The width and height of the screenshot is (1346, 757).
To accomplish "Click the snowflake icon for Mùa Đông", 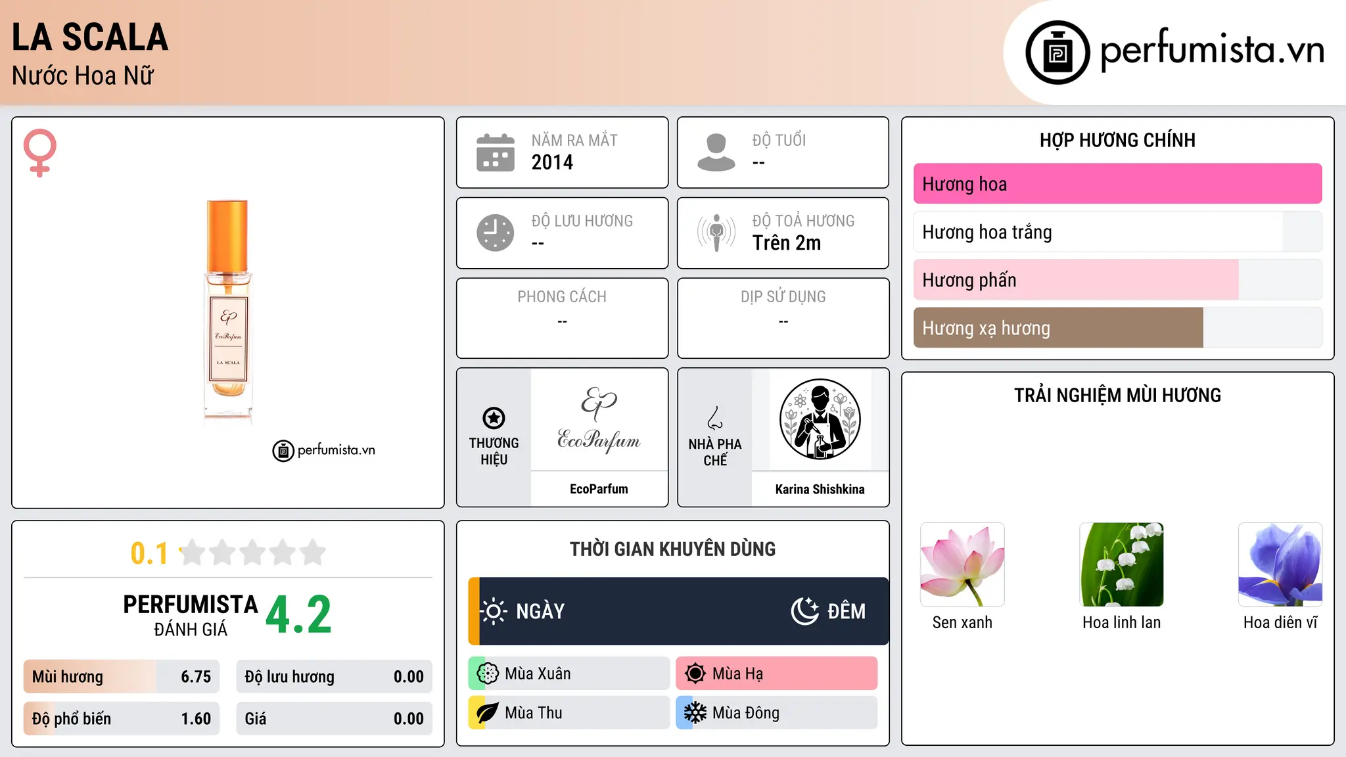I will click(695, 713).
